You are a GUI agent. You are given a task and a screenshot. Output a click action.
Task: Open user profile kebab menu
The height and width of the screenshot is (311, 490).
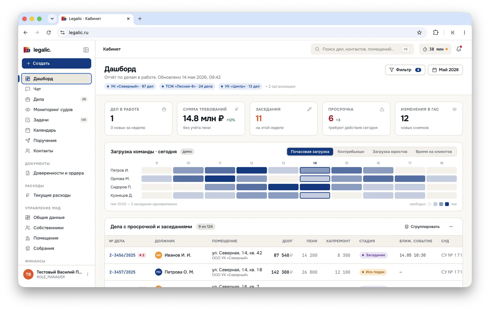88,274
